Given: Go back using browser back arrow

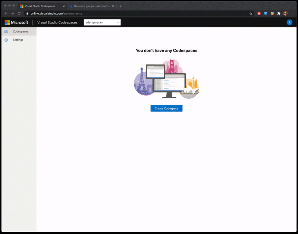Looking at the screenshot, I should coord(6,13).
